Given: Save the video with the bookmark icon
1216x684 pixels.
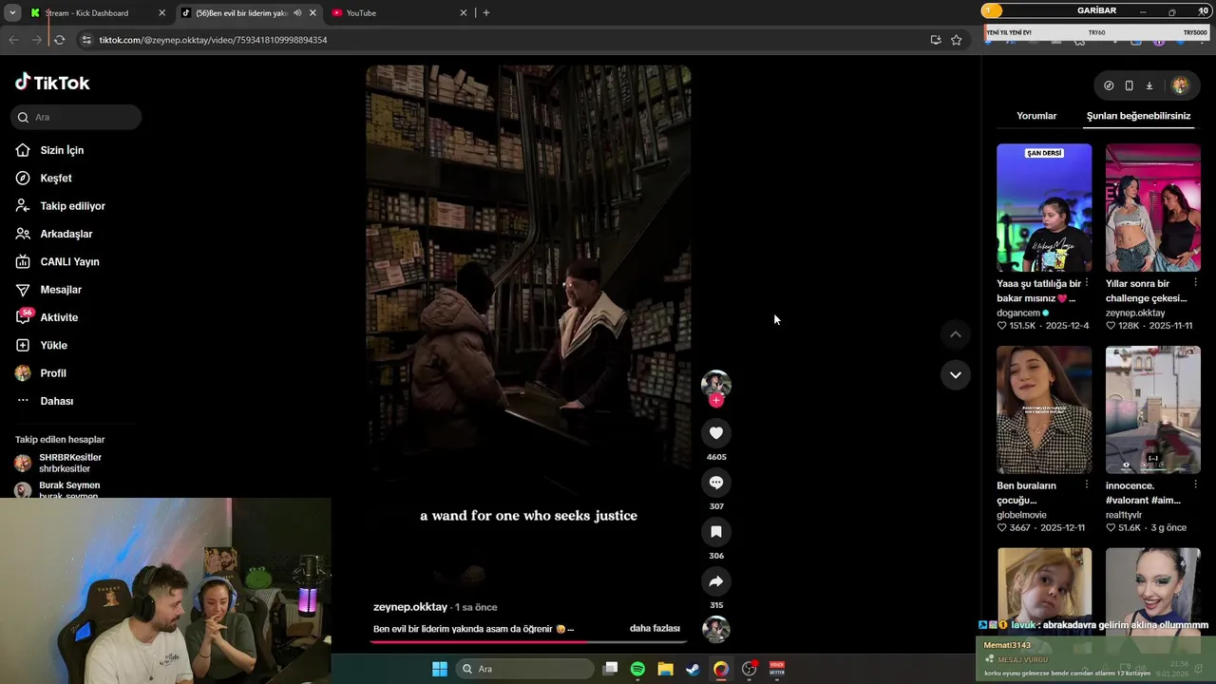Looking at the screenshot, I should point(716,532).
